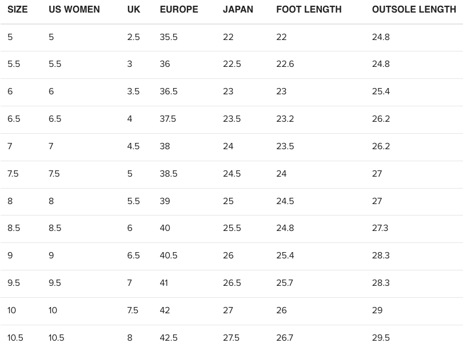
Task: Click Europe size 40.5 cell
Action: point(169,256)
